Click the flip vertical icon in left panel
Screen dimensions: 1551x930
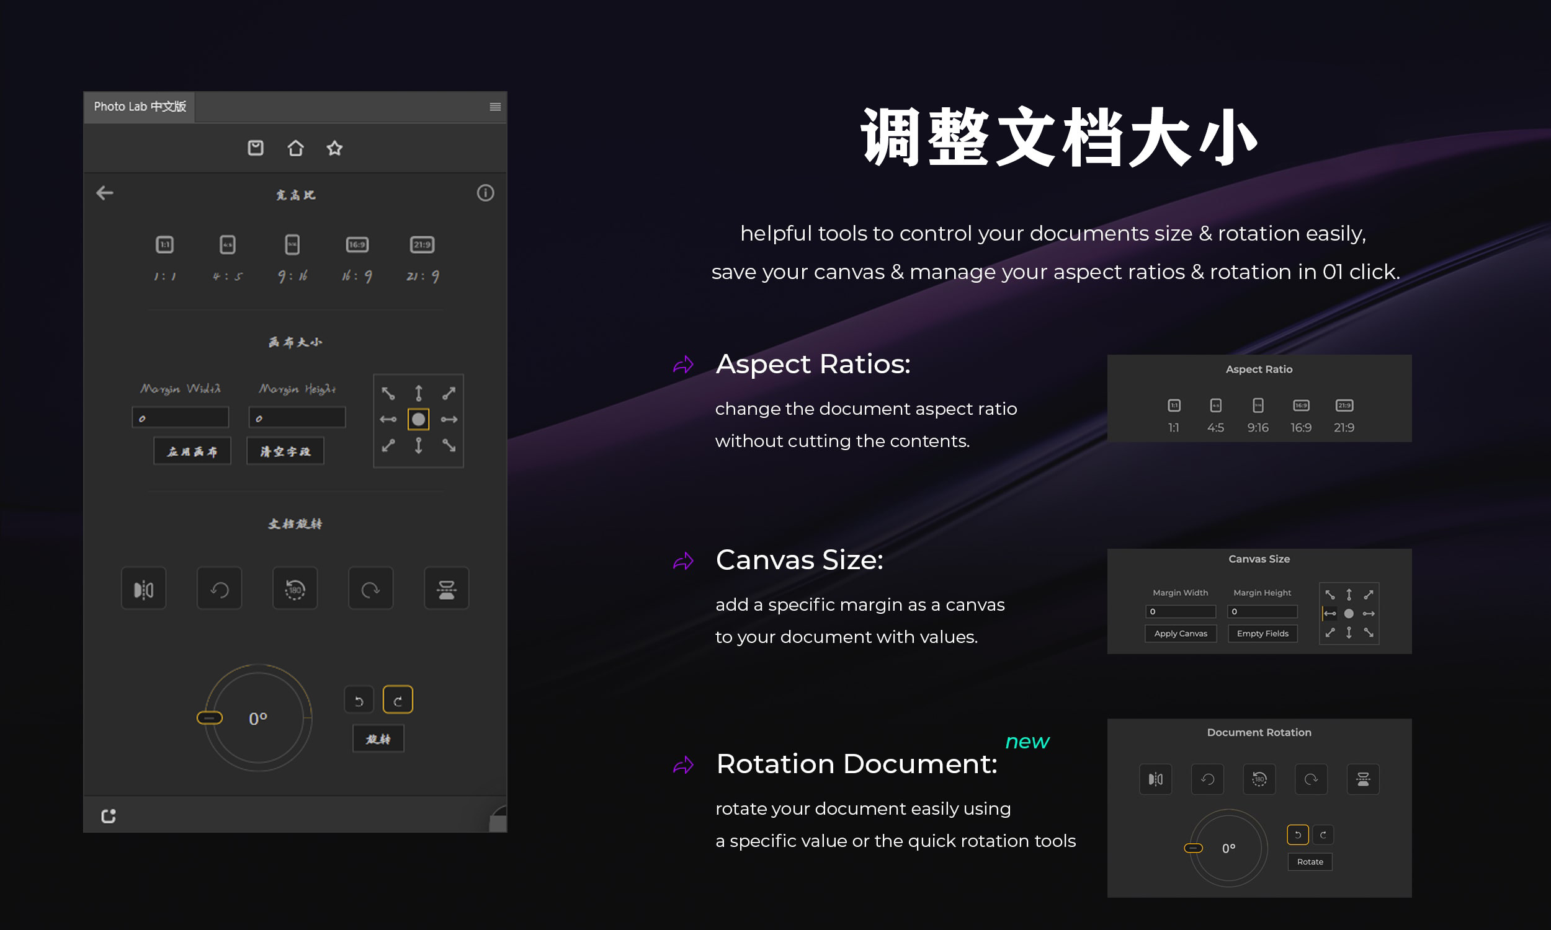446,588
